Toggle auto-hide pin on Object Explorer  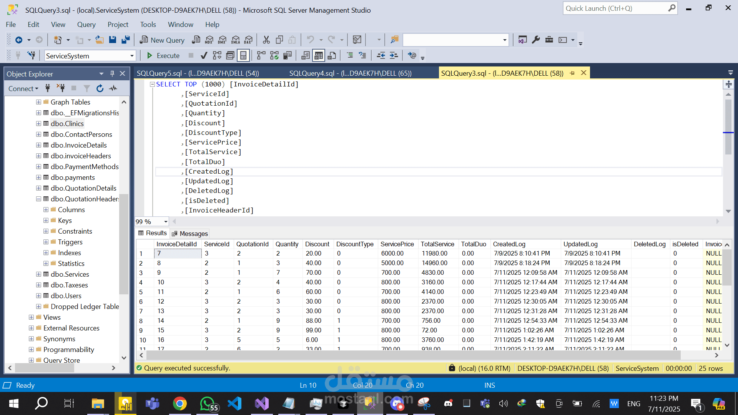point(112,74)
